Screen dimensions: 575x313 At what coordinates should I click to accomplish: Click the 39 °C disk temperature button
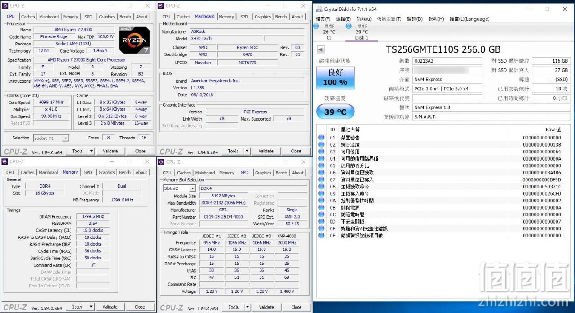(335, 112)
